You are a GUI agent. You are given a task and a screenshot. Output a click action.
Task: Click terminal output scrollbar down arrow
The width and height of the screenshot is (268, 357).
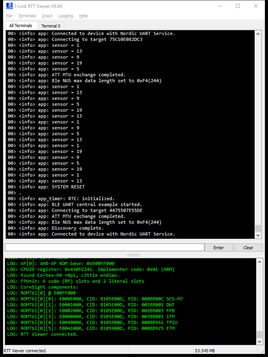coord(258,235)
